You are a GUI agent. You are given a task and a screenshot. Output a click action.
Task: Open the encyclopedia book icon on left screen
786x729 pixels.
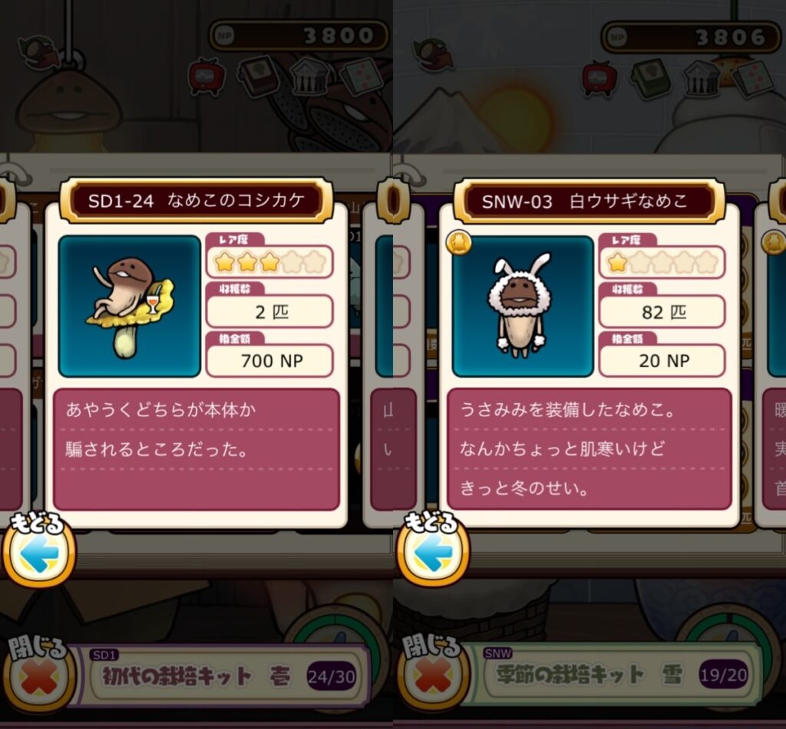259,77
